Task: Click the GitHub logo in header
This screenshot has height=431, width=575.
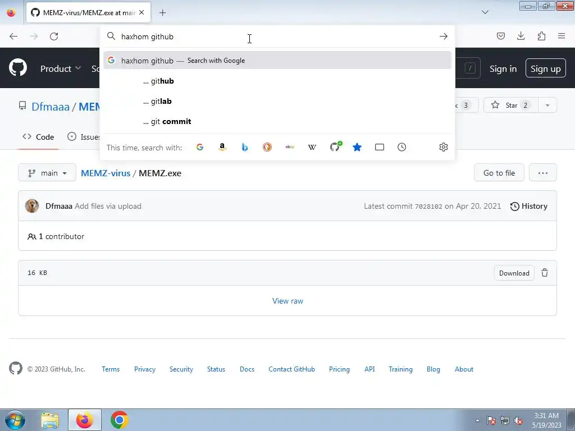Action: pyautogui.click(x=17, y=68)
